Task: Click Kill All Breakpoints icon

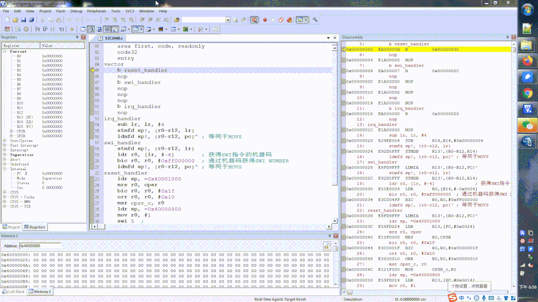Action: pyautogui.click(x=289, y=20)
